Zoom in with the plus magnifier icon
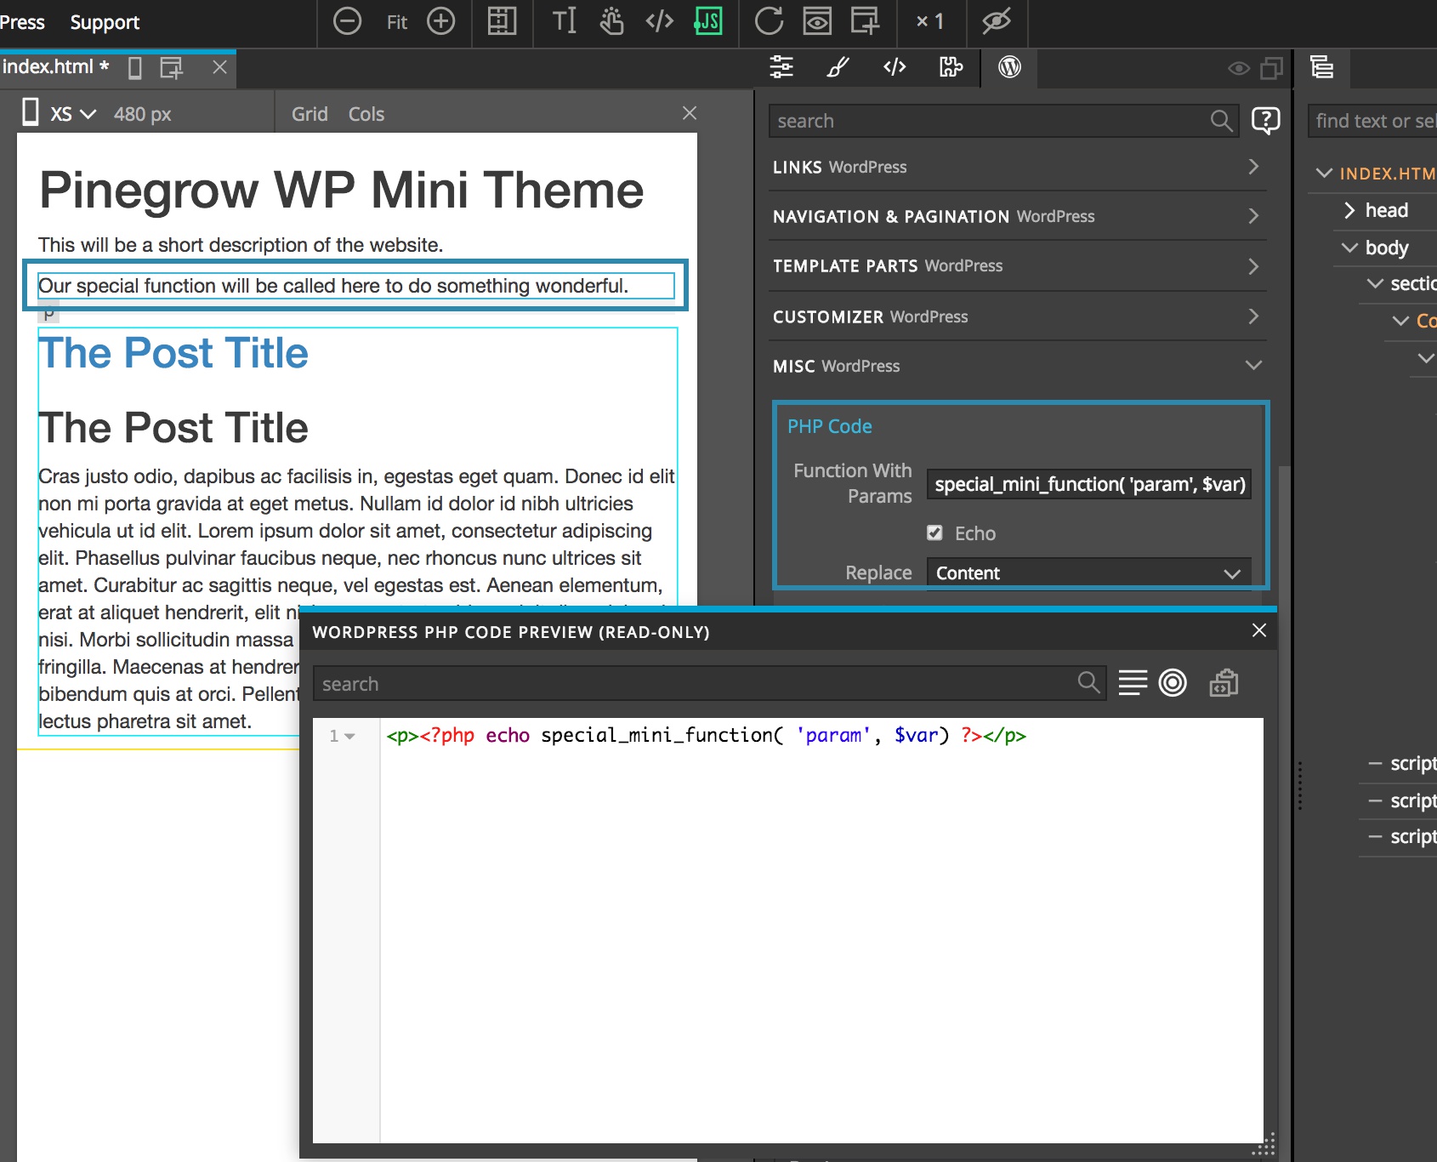This screenshot has width=1437, height=1162. (x=440, y=21)
